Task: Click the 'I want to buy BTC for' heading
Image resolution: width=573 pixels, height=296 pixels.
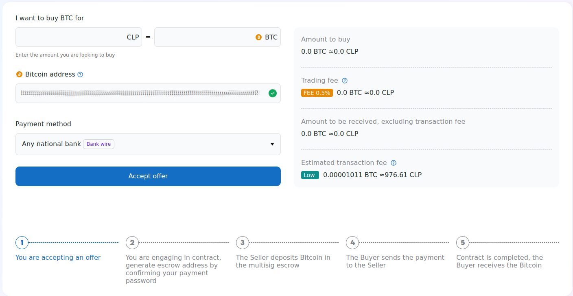Action: click(x=50, y=18)
